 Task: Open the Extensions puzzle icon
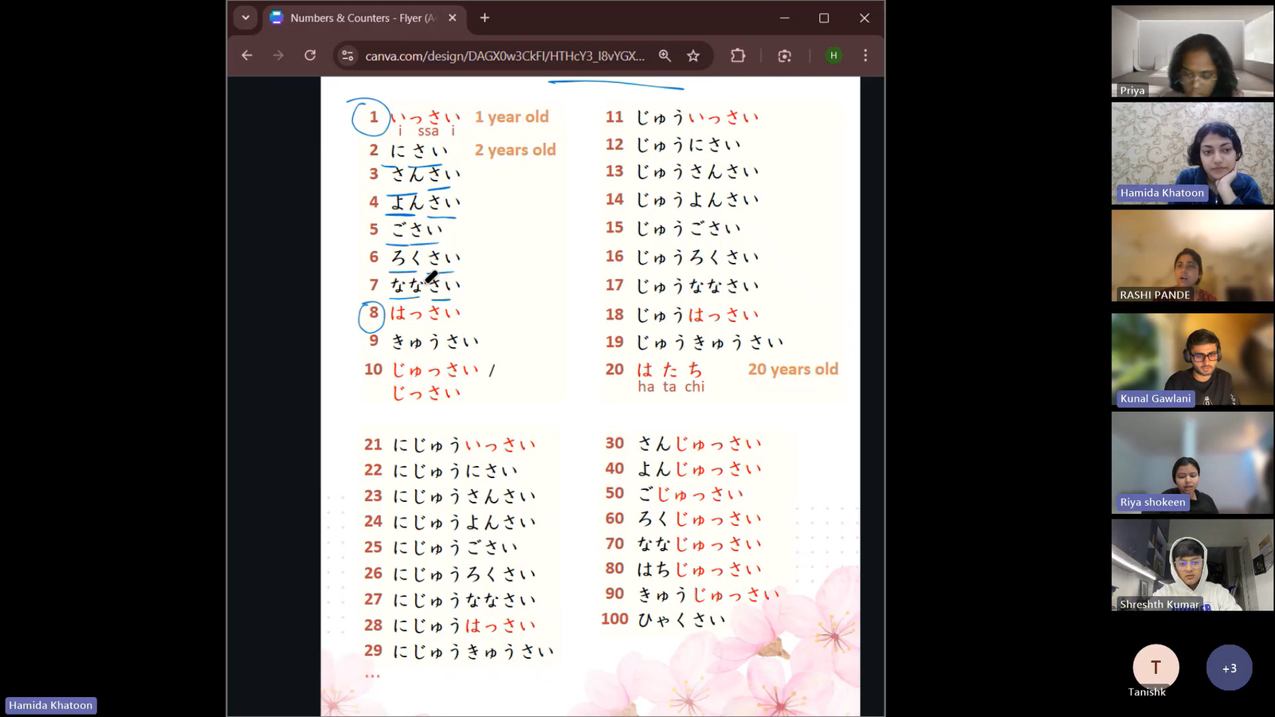(x=738, y=56)
